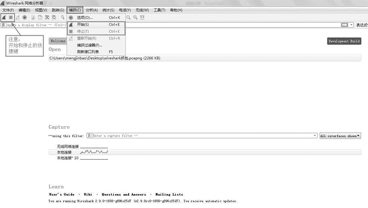The height and width of the screenshot is (208, 368).
Task: Open recent file wireshark抓包.pcapng
Action: 205,58
